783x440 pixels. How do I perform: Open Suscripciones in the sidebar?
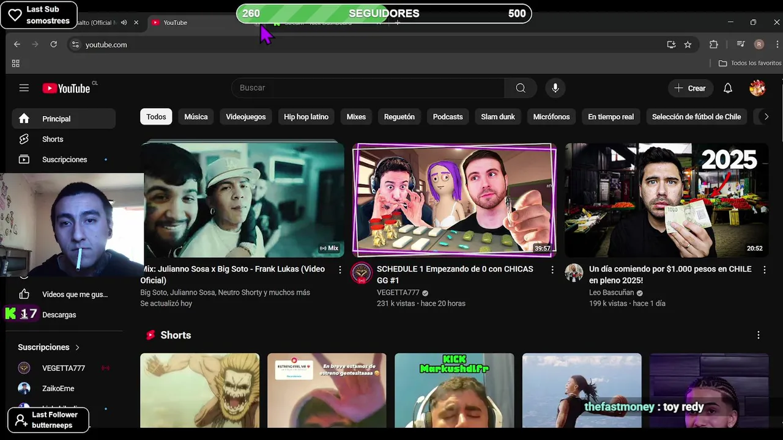(64, 159)
